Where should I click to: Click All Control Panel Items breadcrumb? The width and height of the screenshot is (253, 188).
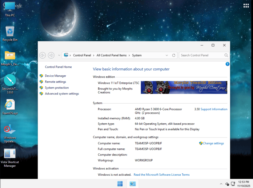click(111, 55)
